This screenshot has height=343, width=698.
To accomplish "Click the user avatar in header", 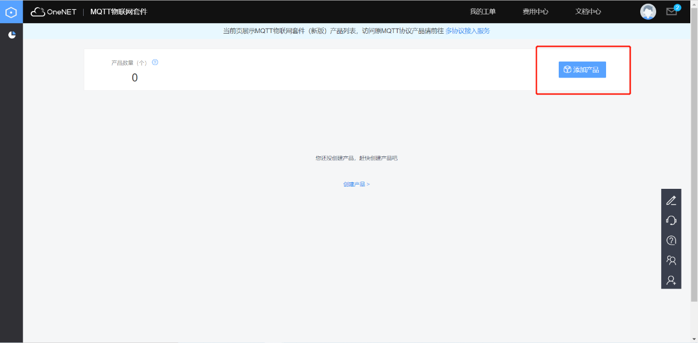I will (648, 12).
